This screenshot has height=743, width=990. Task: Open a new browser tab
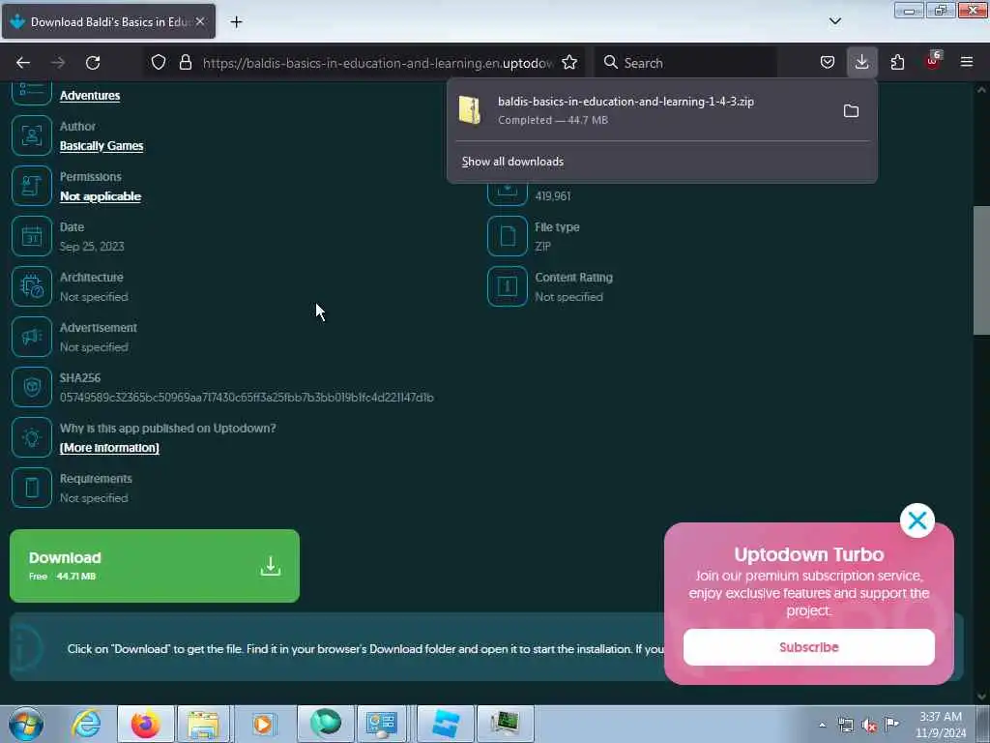click(236, 22)
